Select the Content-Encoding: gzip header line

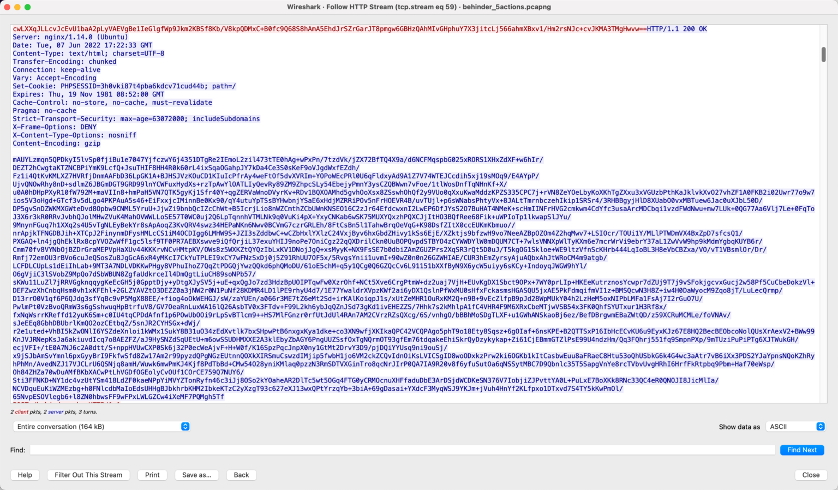(57, 144)
